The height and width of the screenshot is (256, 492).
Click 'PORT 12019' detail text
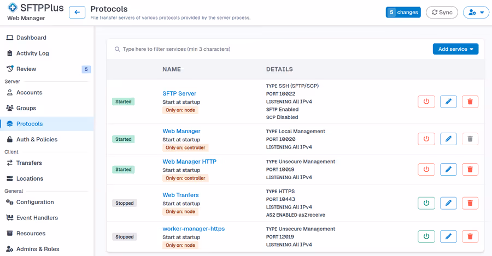pos(280,237)
